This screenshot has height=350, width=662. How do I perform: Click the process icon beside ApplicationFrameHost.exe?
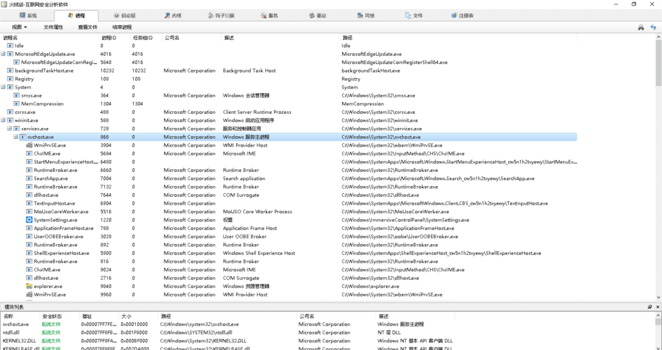click(29, 228)
